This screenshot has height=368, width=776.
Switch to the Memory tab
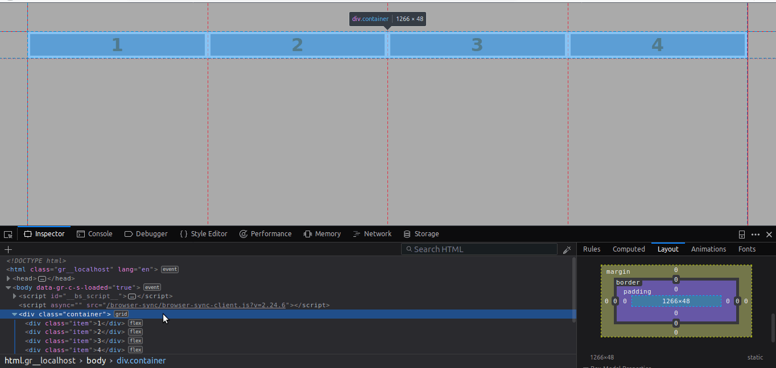[x=322, y=234]
